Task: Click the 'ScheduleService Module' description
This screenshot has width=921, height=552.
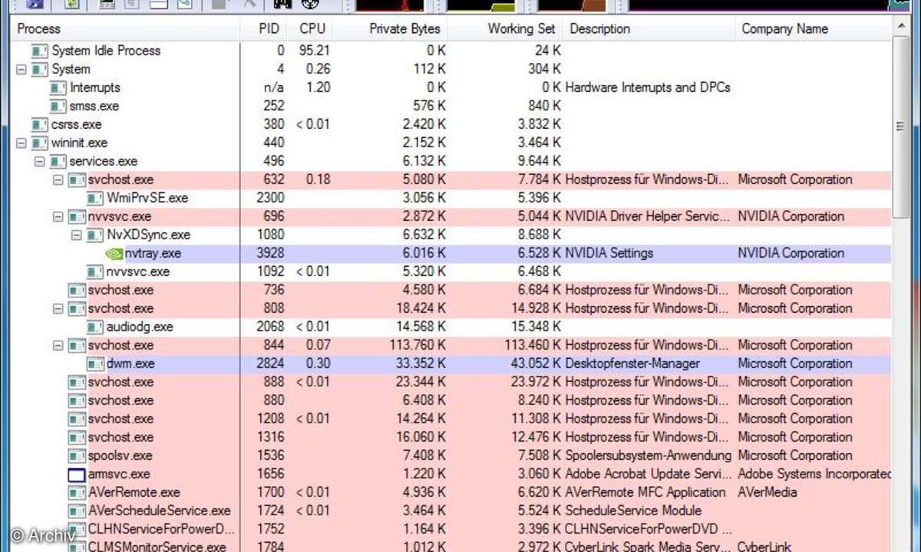Action: click(633, 511)
